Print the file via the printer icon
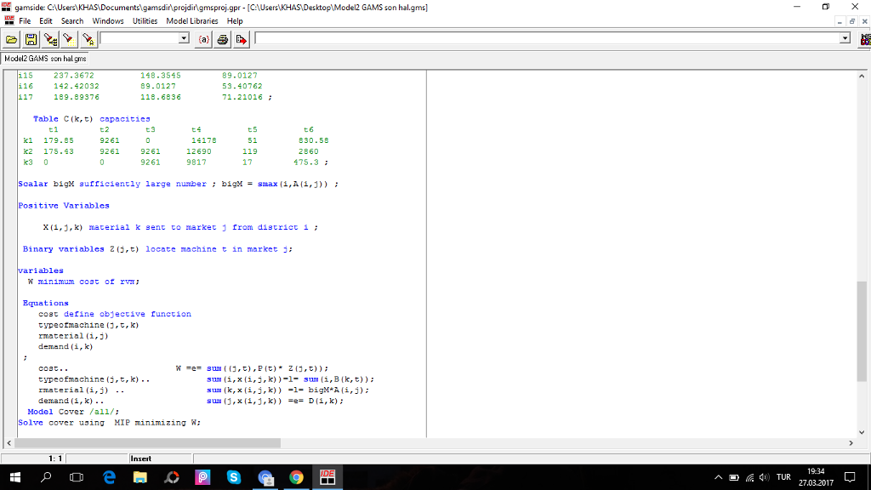The width and height of the screenshot is (871, 490). pyautogui.click(x=221, y=38)
